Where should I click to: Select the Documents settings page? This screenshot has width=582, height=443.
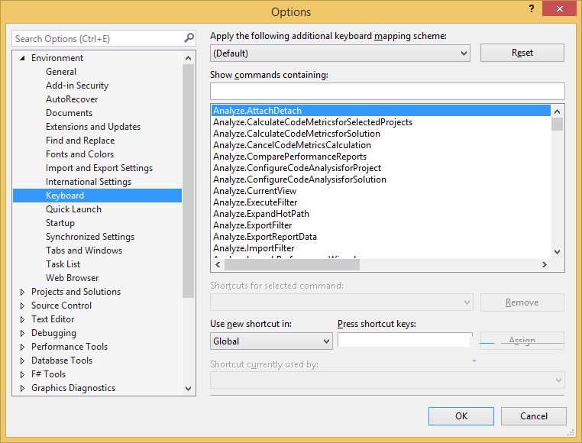[69, 113]
